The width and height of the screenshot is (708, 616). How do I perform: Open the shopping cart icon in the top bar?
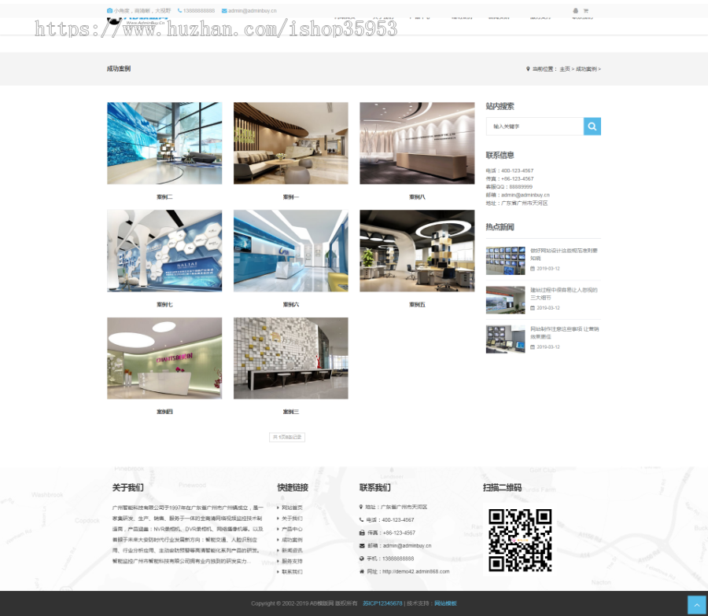[x=586, y=11]
